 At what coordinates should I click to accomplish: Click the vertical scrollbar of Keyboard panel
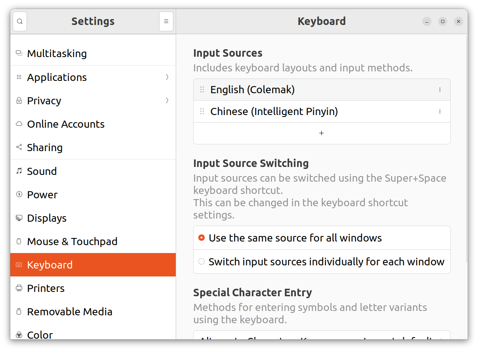pyautogui.click(x=466, y=149)
